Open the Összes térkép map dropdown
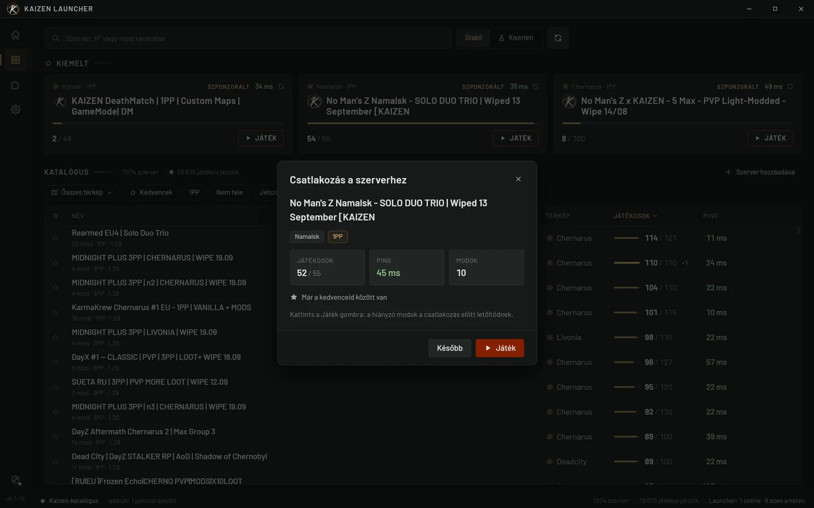Viewport: 814px width, 508px height. [81, 192]
